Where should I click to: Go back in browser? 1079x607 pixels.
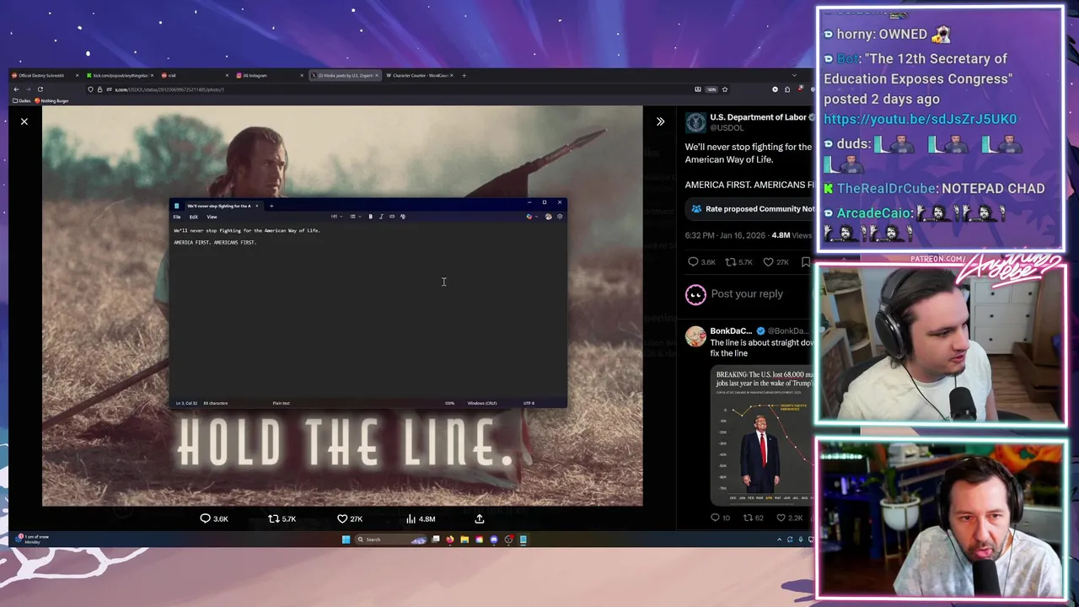(x=16, y=89)
